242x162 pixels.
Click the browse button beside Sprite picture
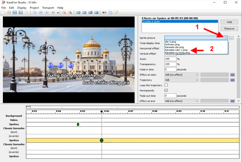tap(231, 38)
